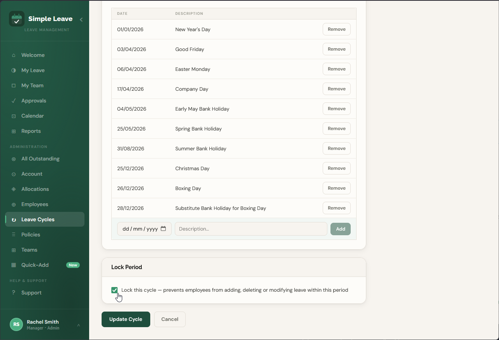Click the Calendar sidebar icon
This screenshot has height=340, width=499.
(x=14, y=116)
